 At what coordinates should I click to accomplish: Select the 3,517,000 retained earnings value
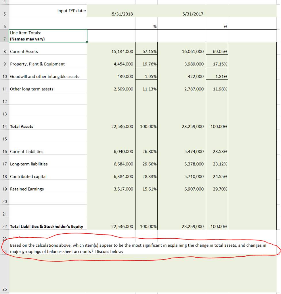tap(111, 186)
